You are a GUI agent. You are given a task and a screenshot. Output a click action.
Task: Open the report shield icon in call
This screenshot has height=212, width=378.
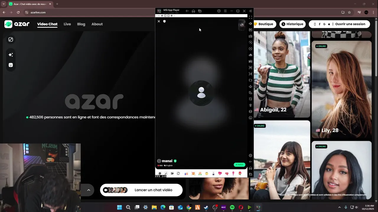coord(164,21)
